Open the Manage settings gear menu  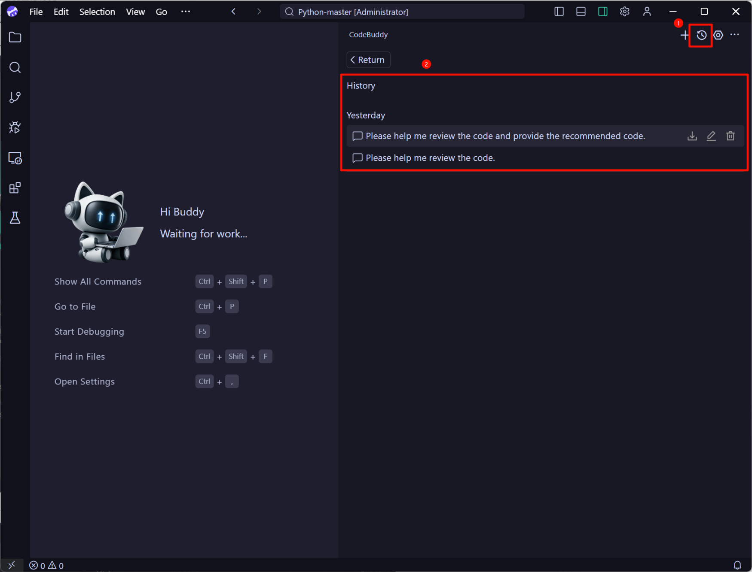[x=624, y=12]
